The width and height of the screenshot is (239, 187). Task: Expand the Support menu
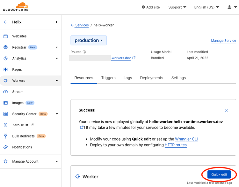pyautogui.click(x=177, y=7)
